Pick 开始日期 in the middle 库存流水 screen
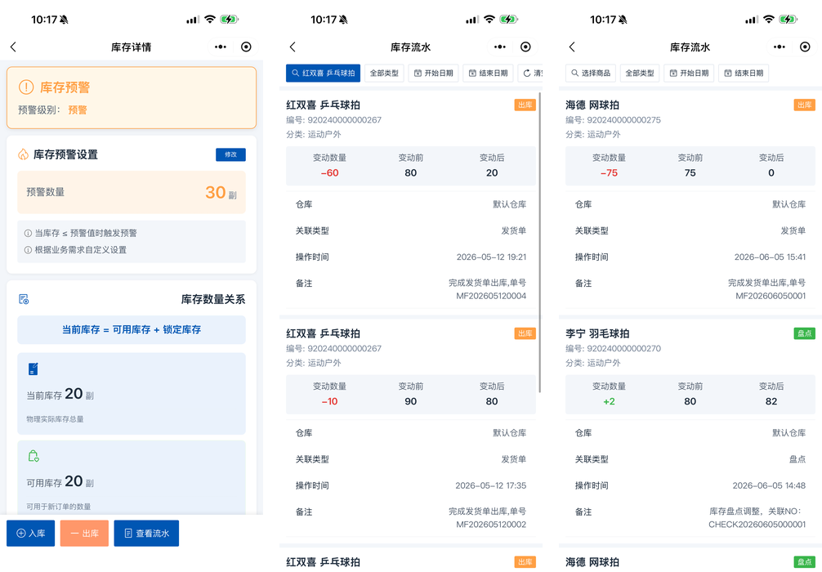The image size is (822, 572). tap(434, 74)
